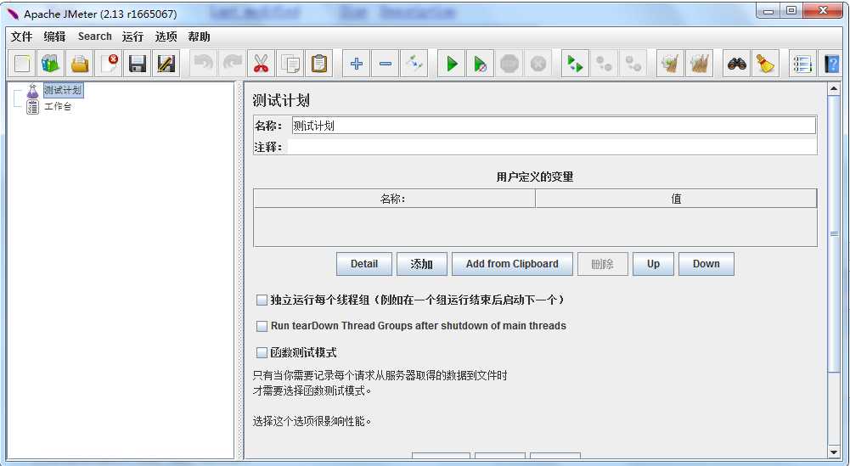Click the Open file folder icon
The height and width of the screenshot is (466, 850).
[x=80, y=64]
